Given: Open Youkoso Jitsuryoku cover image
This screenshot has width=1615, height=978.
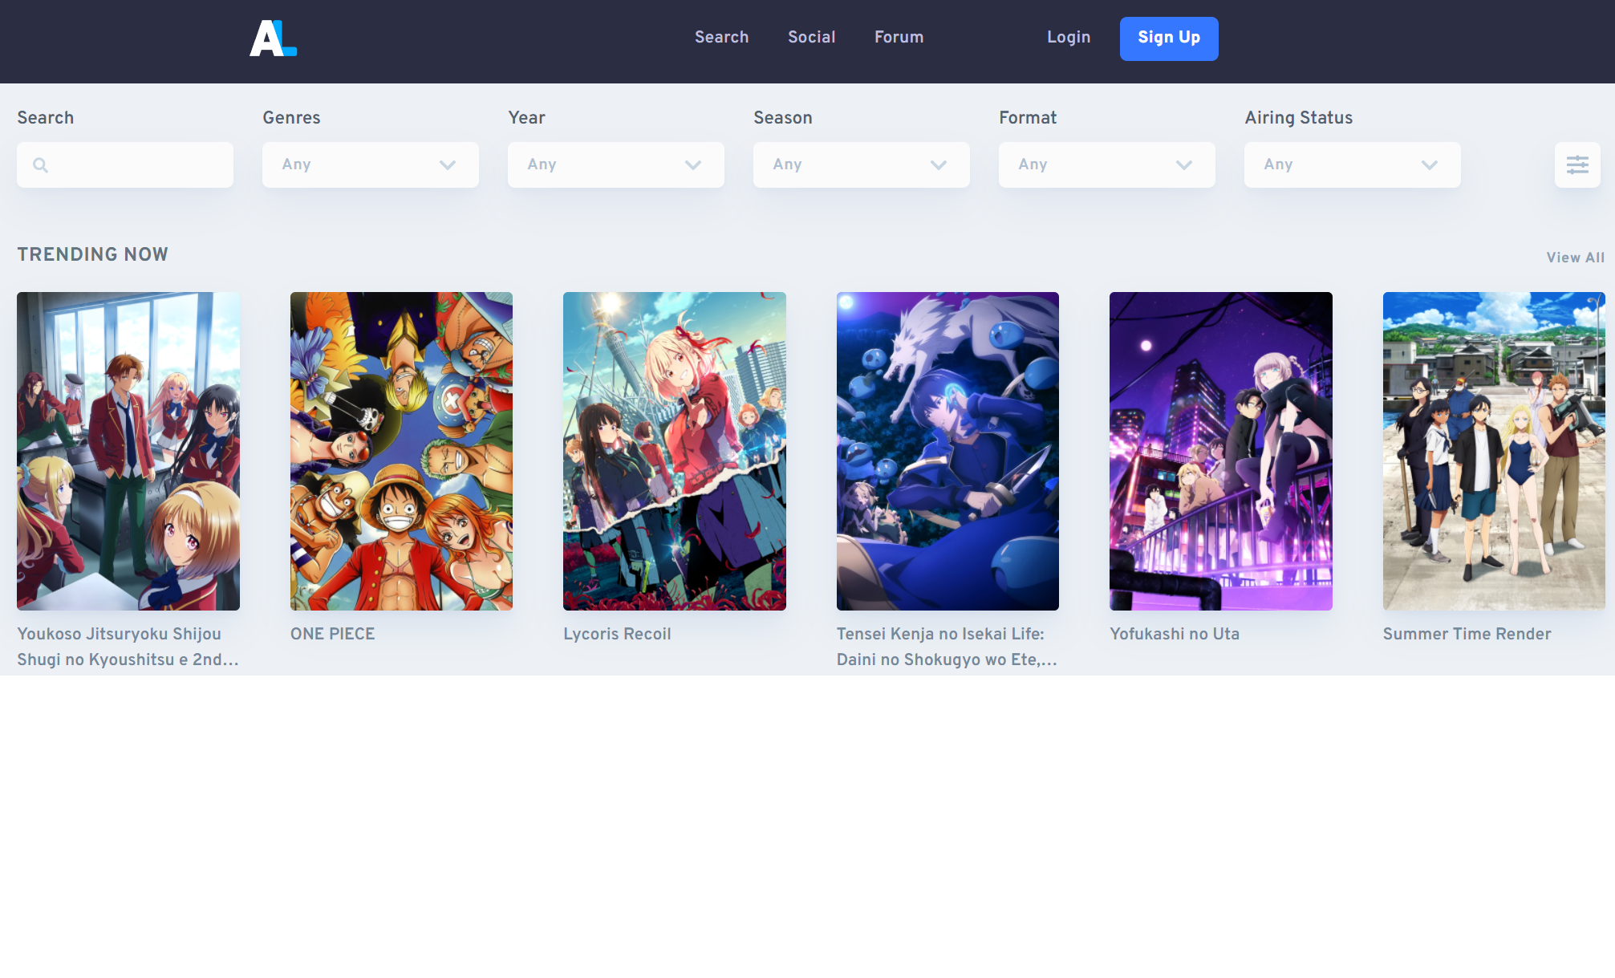Looking at the screenshot, I should pyautogui.click(x=128, y=451).
